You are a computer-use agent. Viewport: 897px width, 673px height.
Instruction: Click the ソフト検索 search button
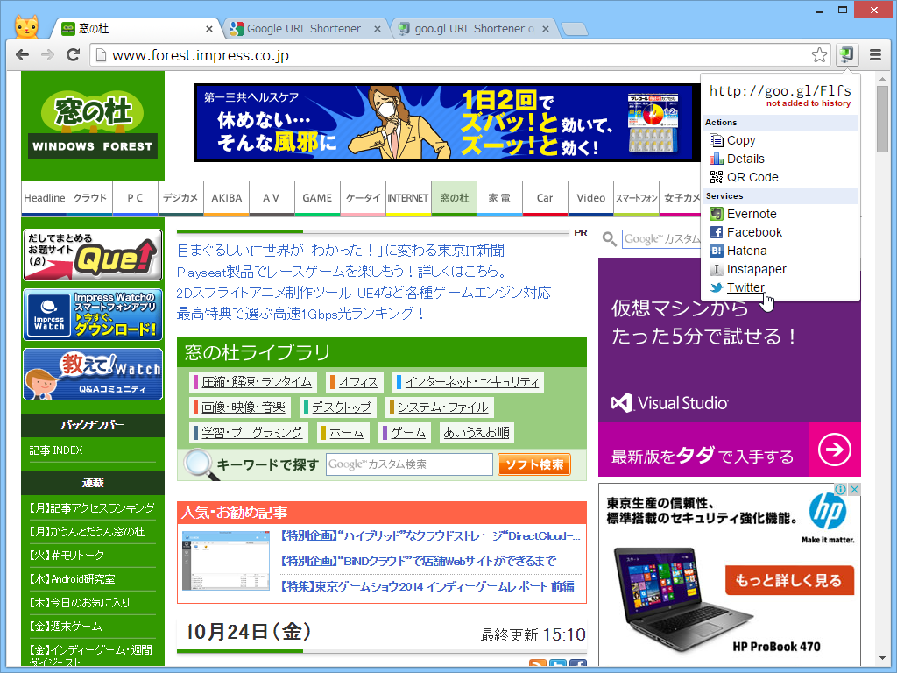533,464
